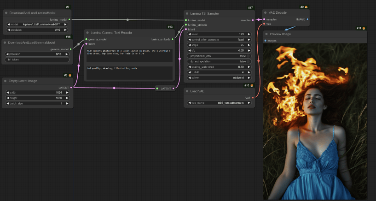Collapse the Empty Latent Image node
Viewport: 376px width, 201px height.
[x=6, y=81]
